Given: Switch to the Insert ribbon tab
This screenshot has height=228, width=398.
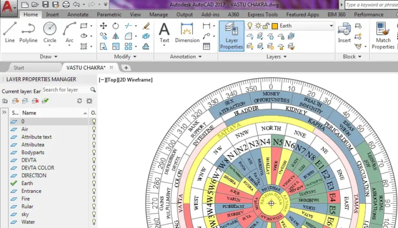Looking at the screenshot, I should click(x=52, y=15).
